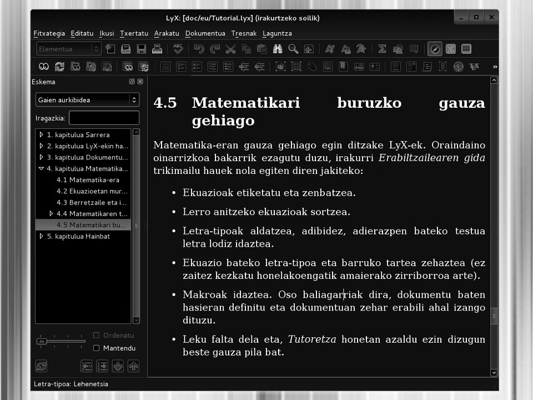Save the document with floppy icon
Screen dimensions: 533x400
[x=142, y=49]
